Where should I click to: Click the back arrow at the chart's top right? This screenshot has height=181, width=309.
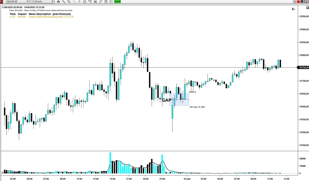click(x=293, y=9)
